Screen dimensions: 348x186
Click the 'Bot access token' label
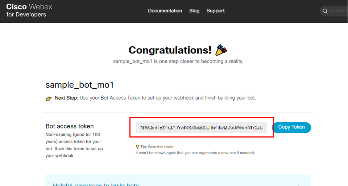[x=70, y=126]
